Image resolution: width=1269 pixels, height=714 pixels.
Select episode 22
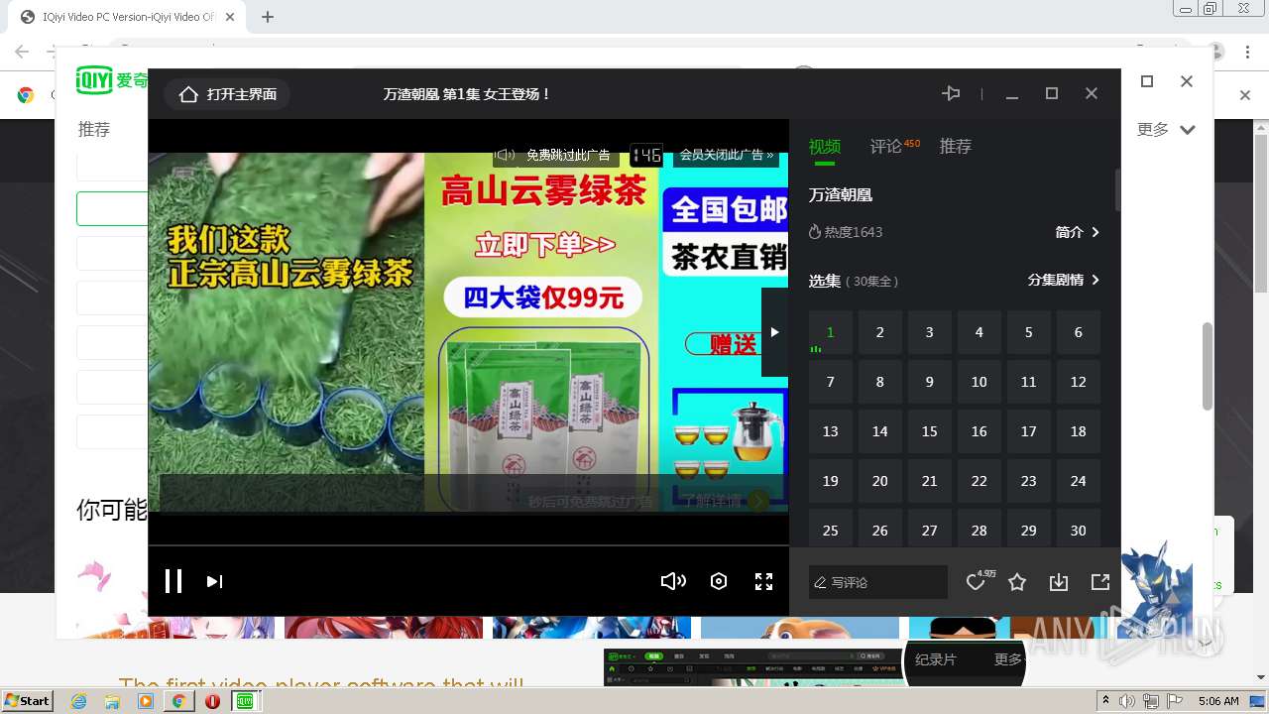[980, 481]
